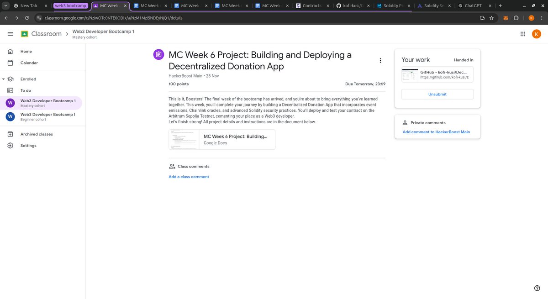
Task: Switch to the kofi-kusi GitHub tab
Action: click(353, 5)
